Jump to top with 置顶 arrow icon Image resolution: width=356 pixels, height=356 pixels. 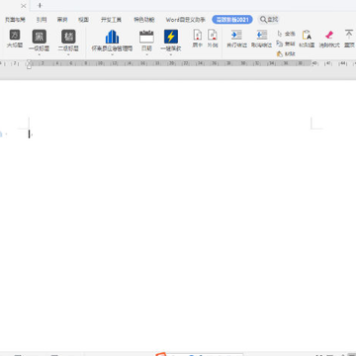349,35
